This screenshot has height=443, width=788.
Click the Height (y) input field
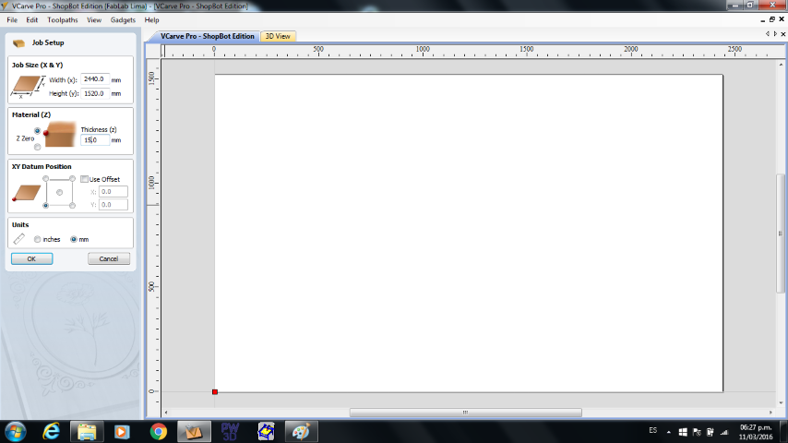click(x=95, y=93)
